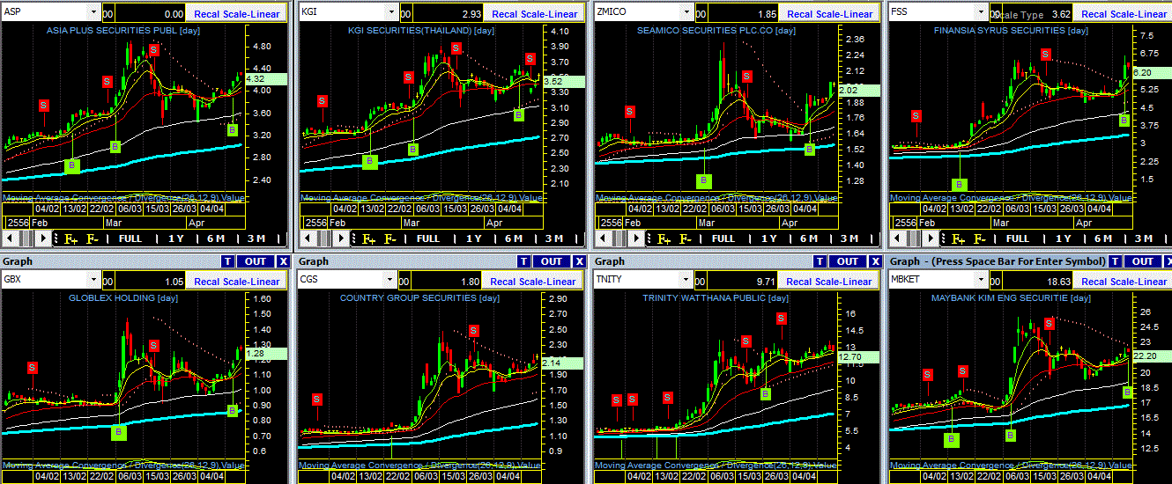Click the 18.63 value field in MBKET header
This screenshot has width=1172, height=484.
click(1036, 281)
